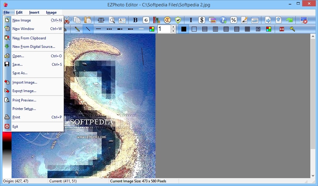This screenshot has height=186, width=318.
Task: Click the Copy icon in the toolbar
Action: pyautogui.click(x=77, y=20)
